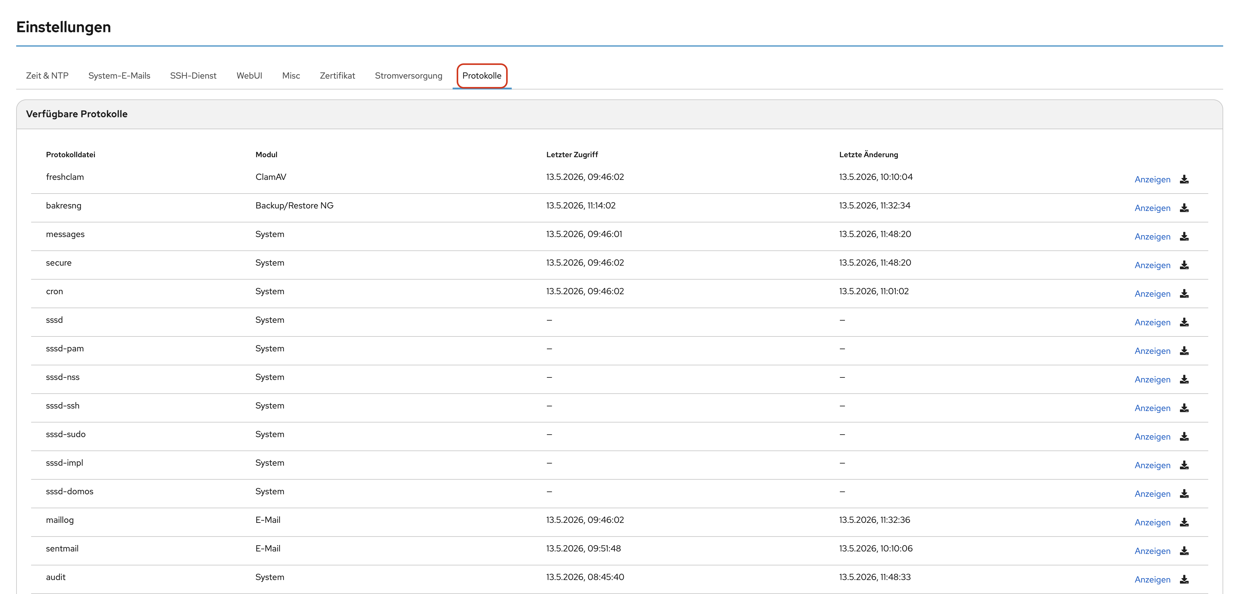
Task: Download the sssd-domos log file
Action: [x=1184, y=493]
